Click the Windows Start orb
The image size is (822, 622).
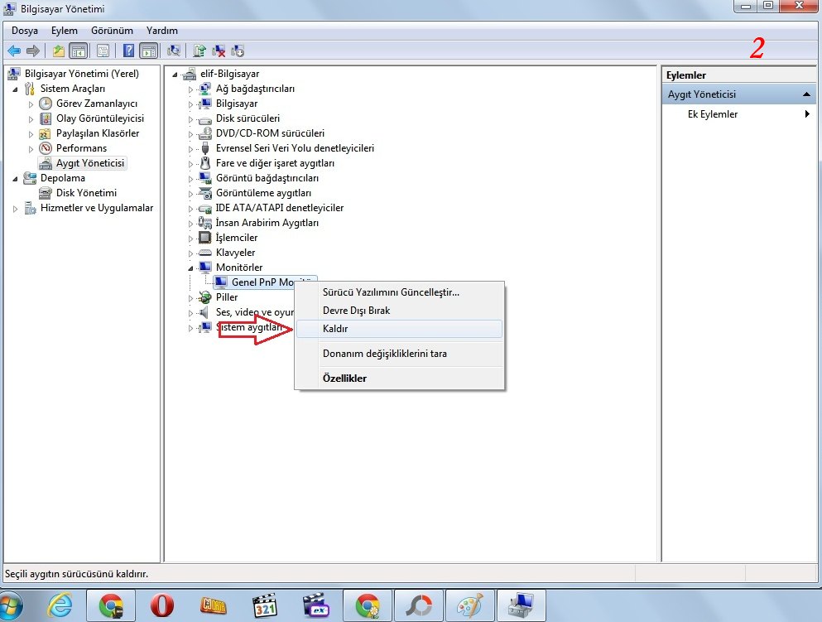click(x=11, y=605)
